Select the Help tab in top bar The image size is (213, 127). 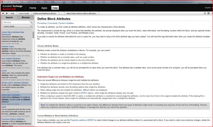click(55, 8)
